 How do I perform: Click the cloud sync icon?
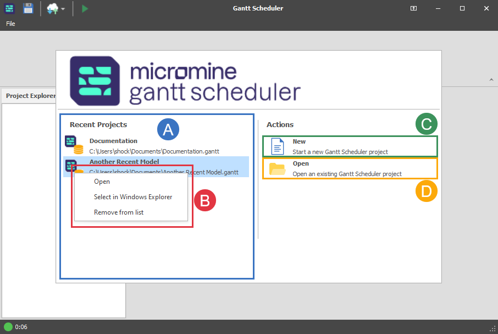53,9
